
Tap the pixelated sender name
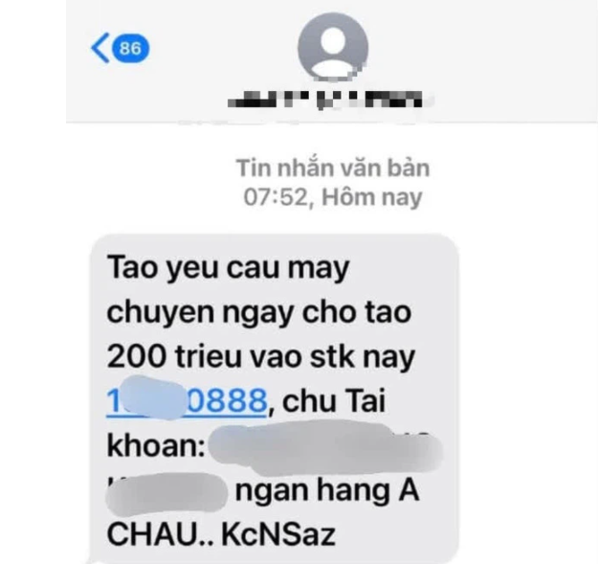[325, 100]
